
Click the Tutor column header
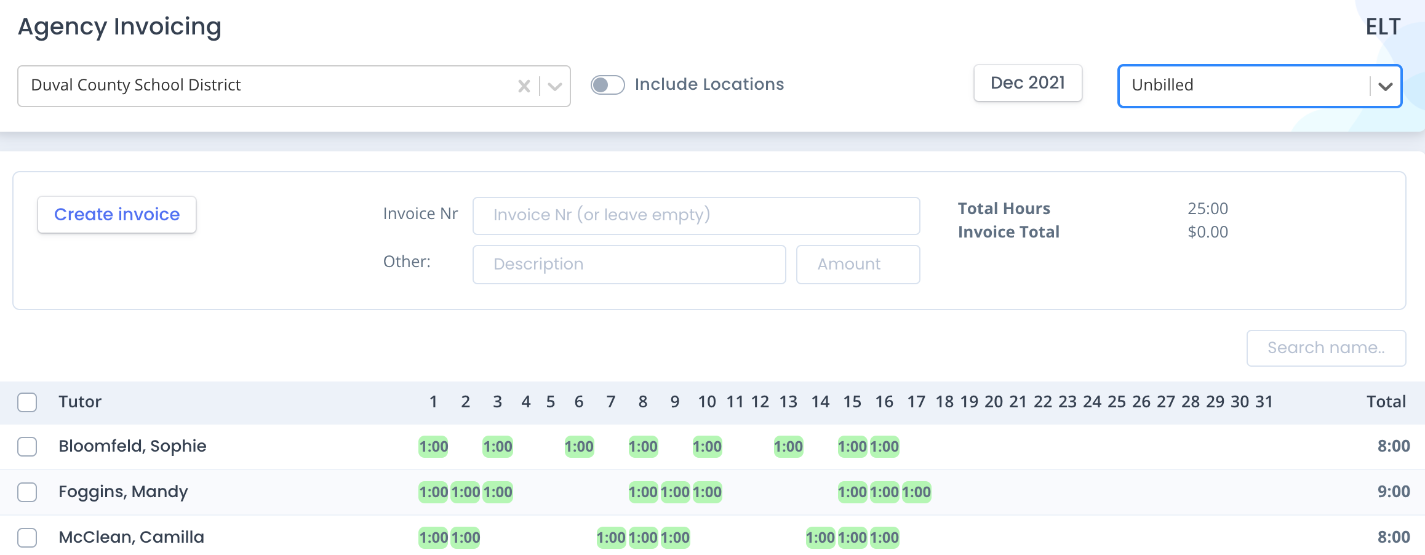(80, 402)
